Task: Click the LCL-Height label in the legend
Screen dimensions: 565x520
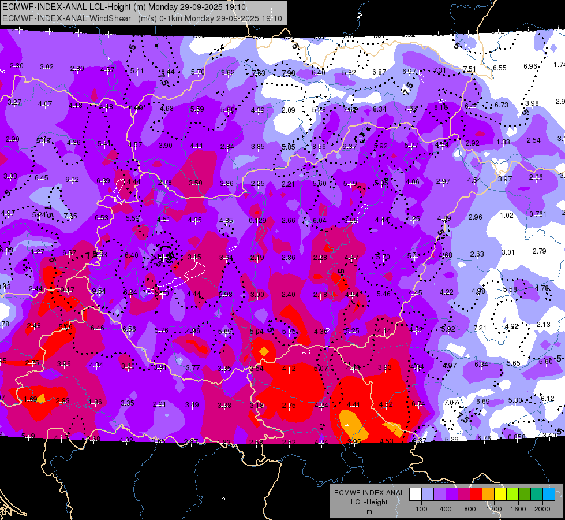Action: pos(369,502)
